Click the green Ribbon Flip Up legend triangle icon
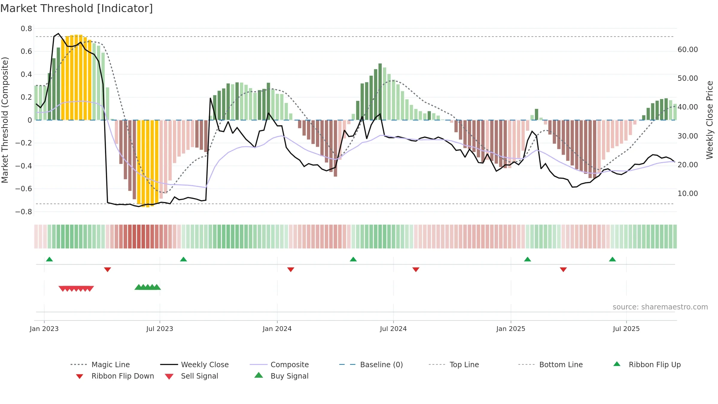The width and height of the screenshot is (718, 404). click(617, 364)
